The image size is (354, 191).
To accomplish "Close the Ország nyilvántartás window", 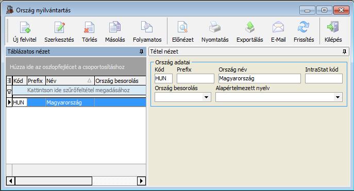I will [x=341, y=10].
